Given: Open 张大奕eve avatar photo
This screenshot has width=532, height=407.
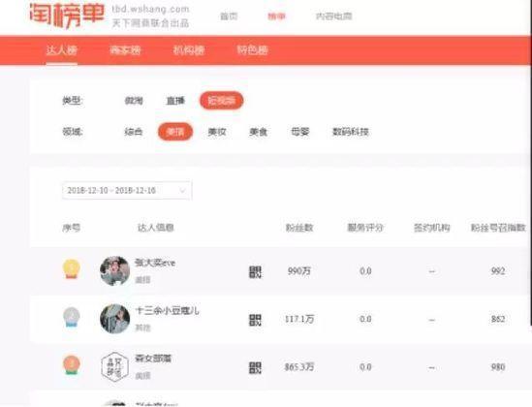Looking at the screenshot, I should 114,271.
